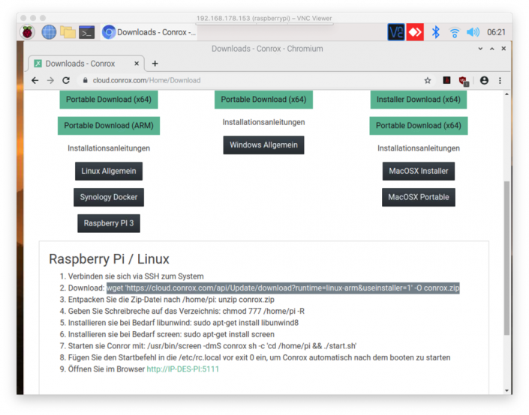Open the Chromium three-dot menu

pos(500,80)
